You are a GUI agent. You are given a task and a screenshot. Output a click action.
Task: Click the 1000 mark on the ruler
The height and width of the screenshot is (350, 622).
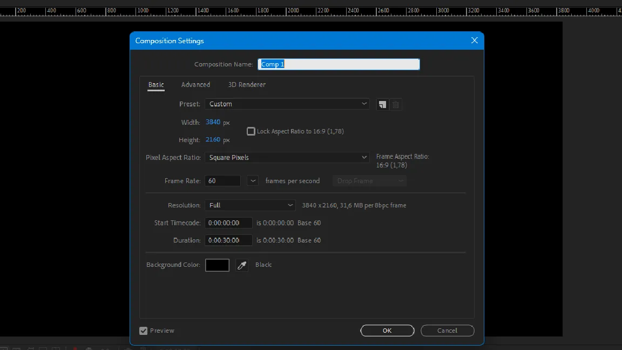143,11
